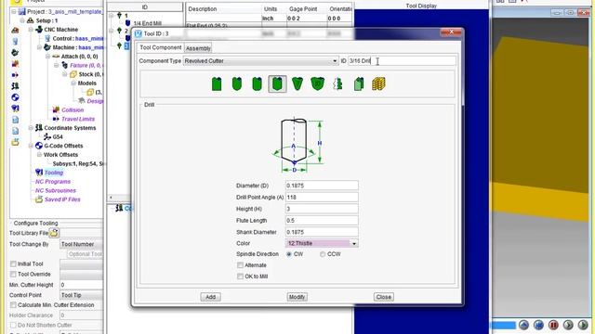
Task: Click the Add button
Action: click(x=211, y=297)
